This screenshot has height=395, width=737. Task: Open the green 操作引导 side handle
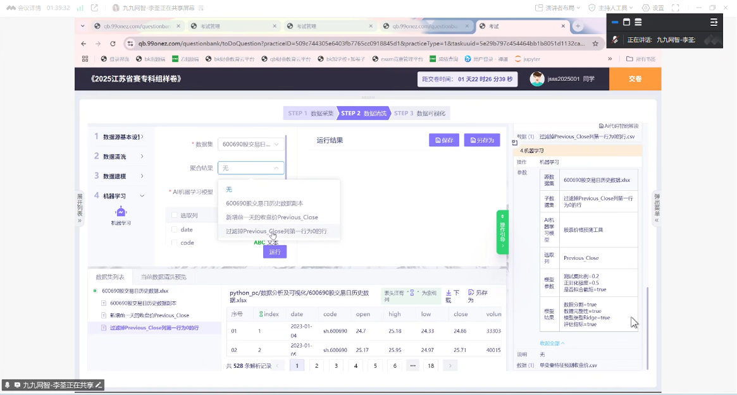(x=502, y=232)
